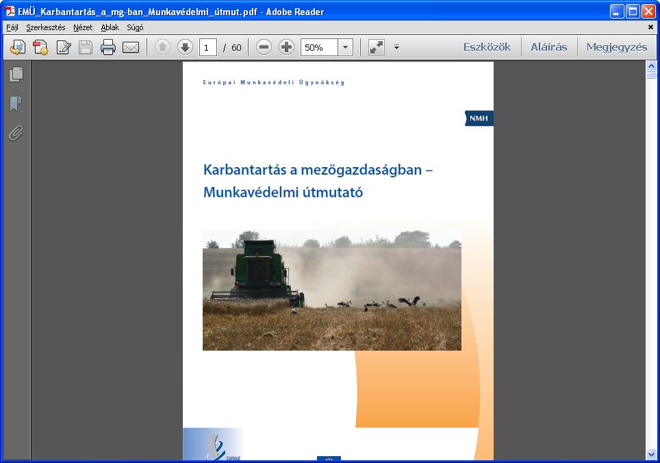Click the vertical scrollbar thumb
Screen dimensions: 660x463
coord(651,75)
